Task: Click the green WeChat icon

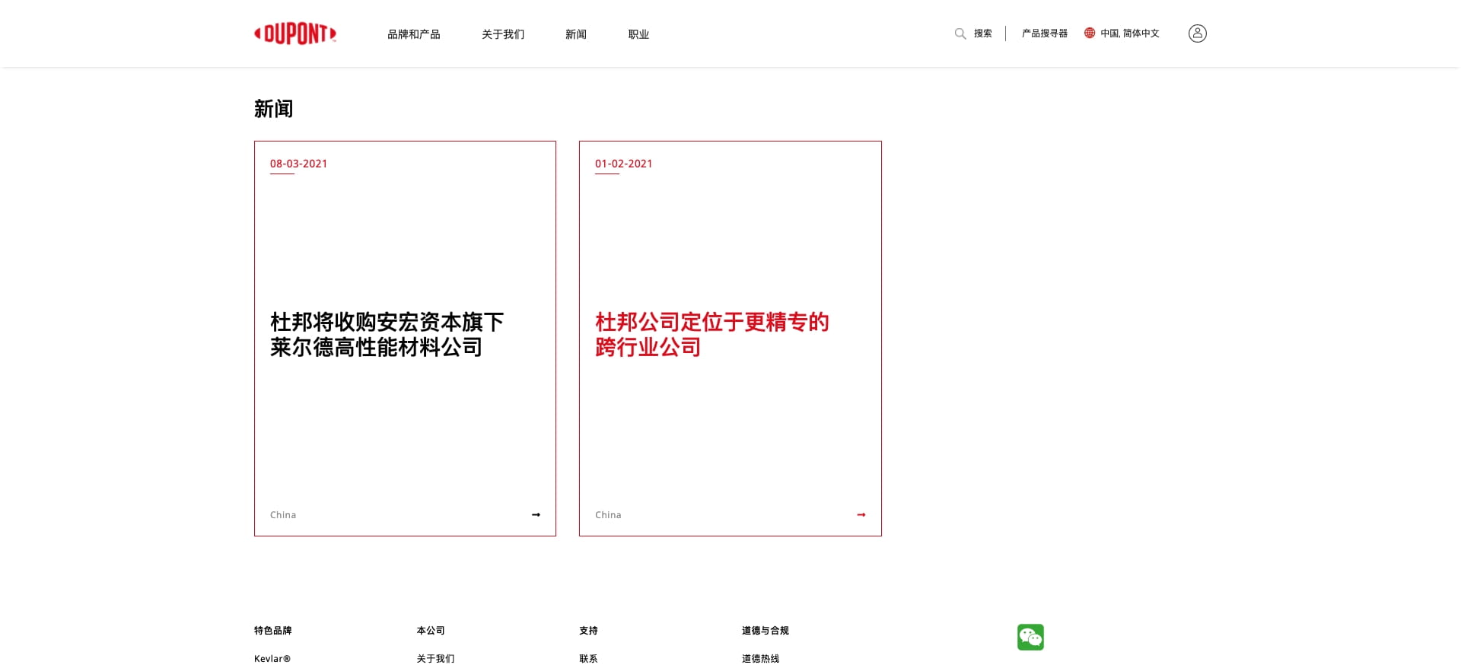Action: coord(1030,637)
